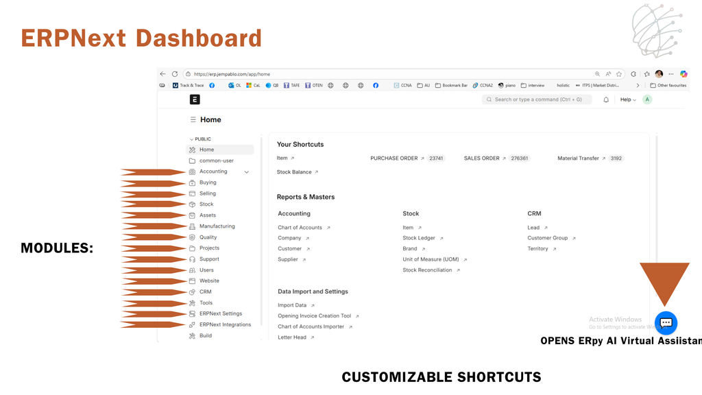Click the CRM pie chart icon
702x395 pixels.
pyautogui.click(x=192, y=292)
